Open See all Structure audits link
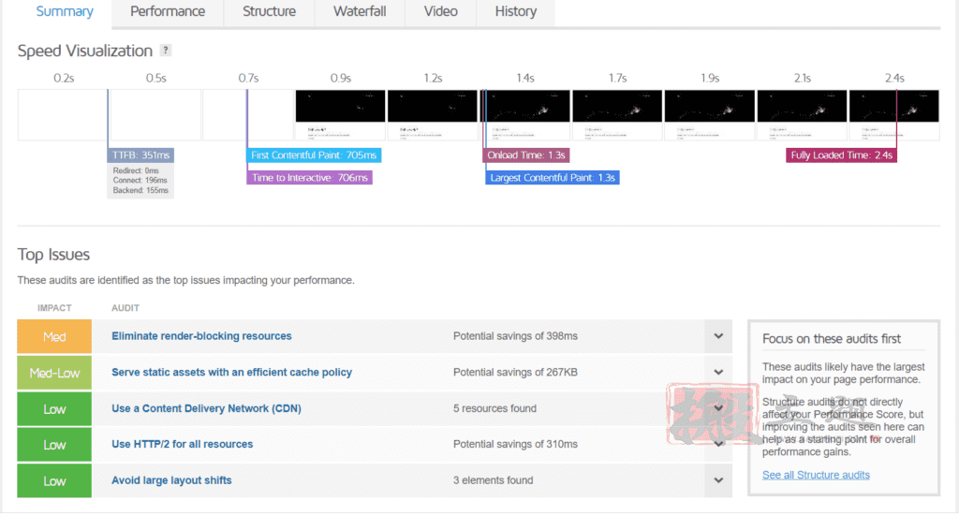The width and height of the screenshot is (959, 516). coord(816,475)
